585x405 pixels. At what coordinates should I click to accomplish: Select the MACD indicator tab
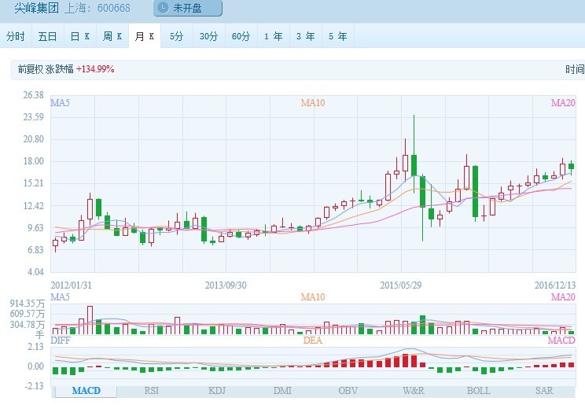tap(86, 391)
